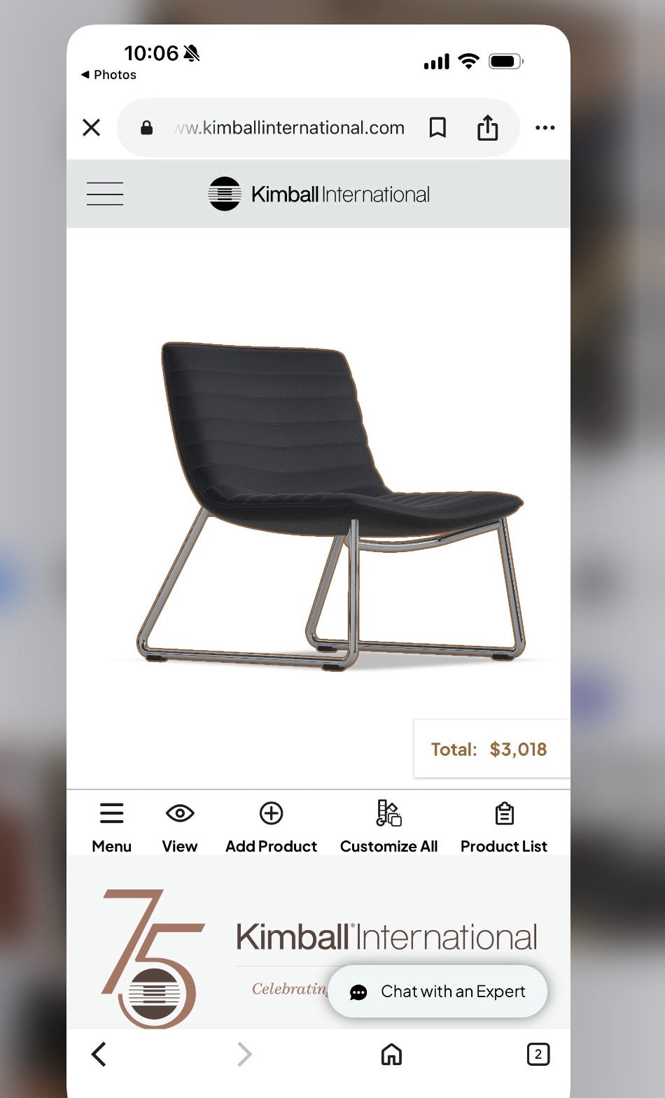This screenshot has height=1098, width=665.
Task: Go forward with the browser arrow
Action: pyautogui.click(x=244, y=1054)
